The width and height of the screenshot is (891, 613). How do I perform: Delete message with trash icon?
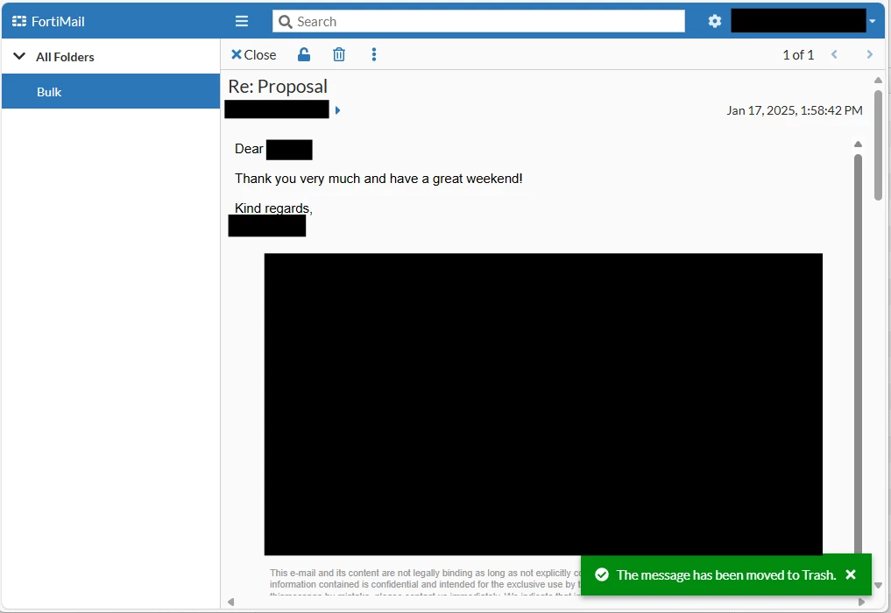339,54
